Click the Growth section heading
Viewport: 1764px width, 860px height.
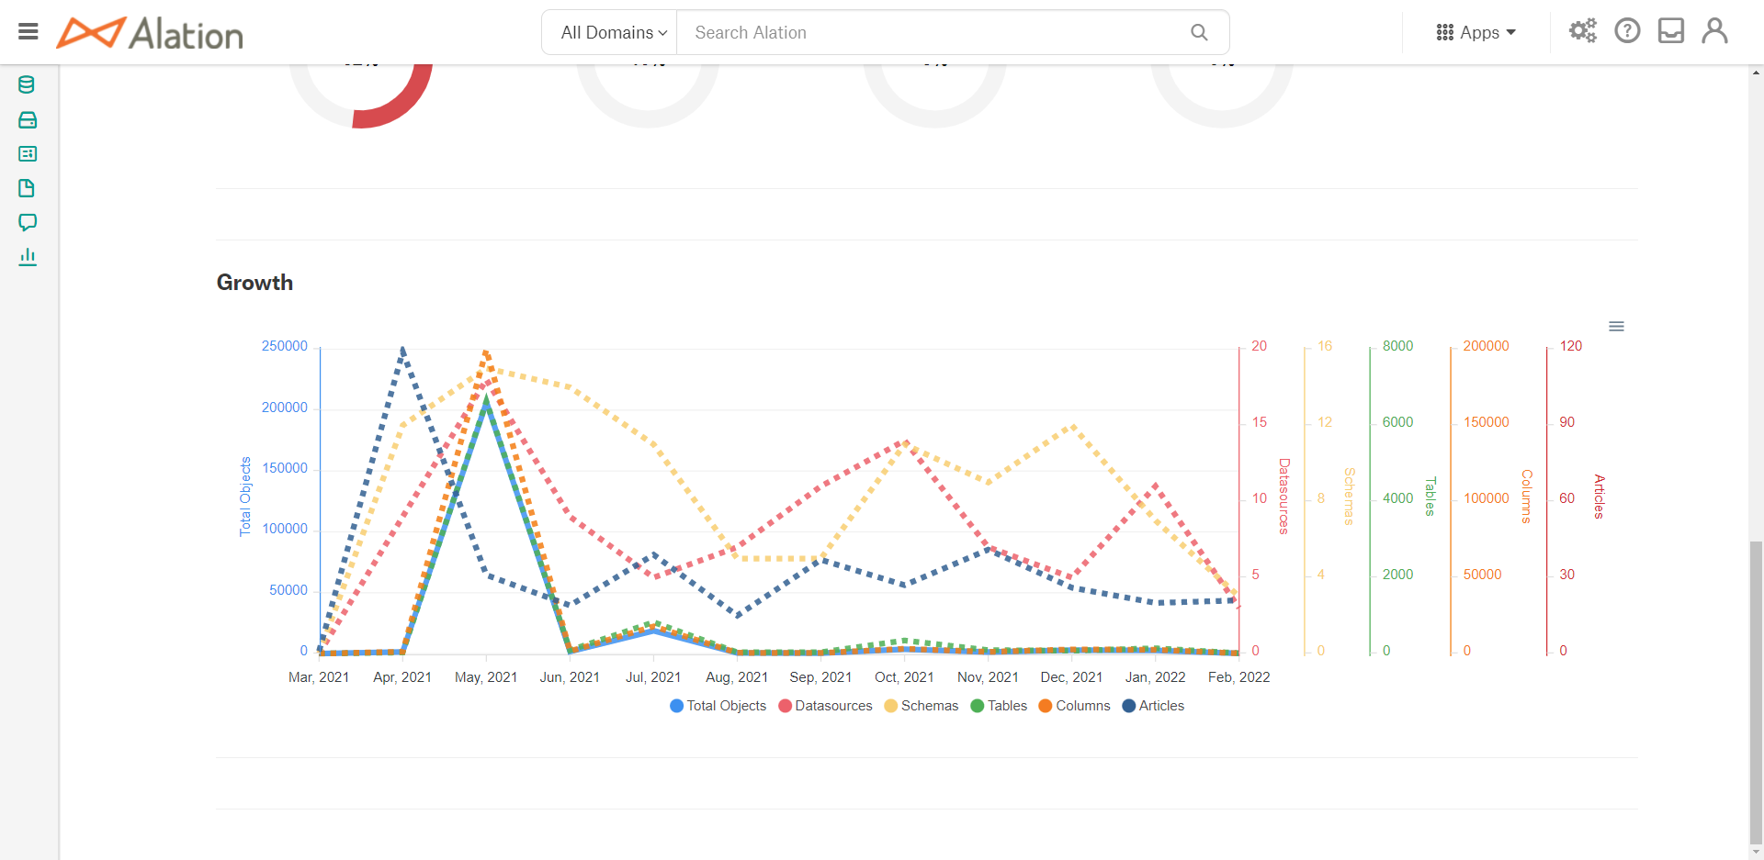pos(254,283)
